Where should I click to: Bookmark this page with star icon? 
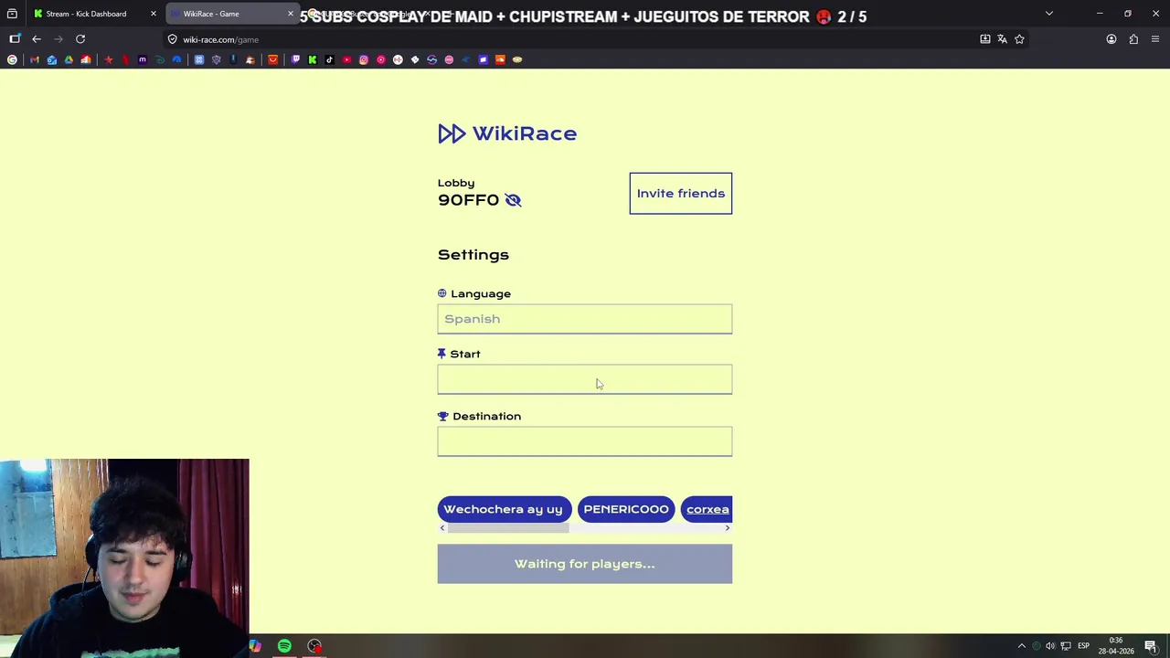point(1019,39)
